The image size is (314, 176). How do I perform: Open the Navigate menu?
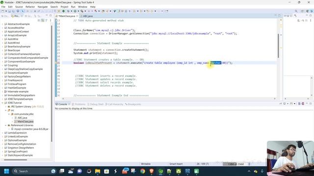(43, 7)
